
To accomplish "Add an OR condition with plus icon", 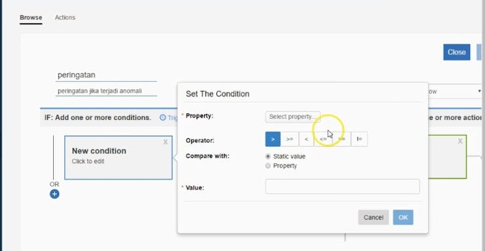I will 54,194.
